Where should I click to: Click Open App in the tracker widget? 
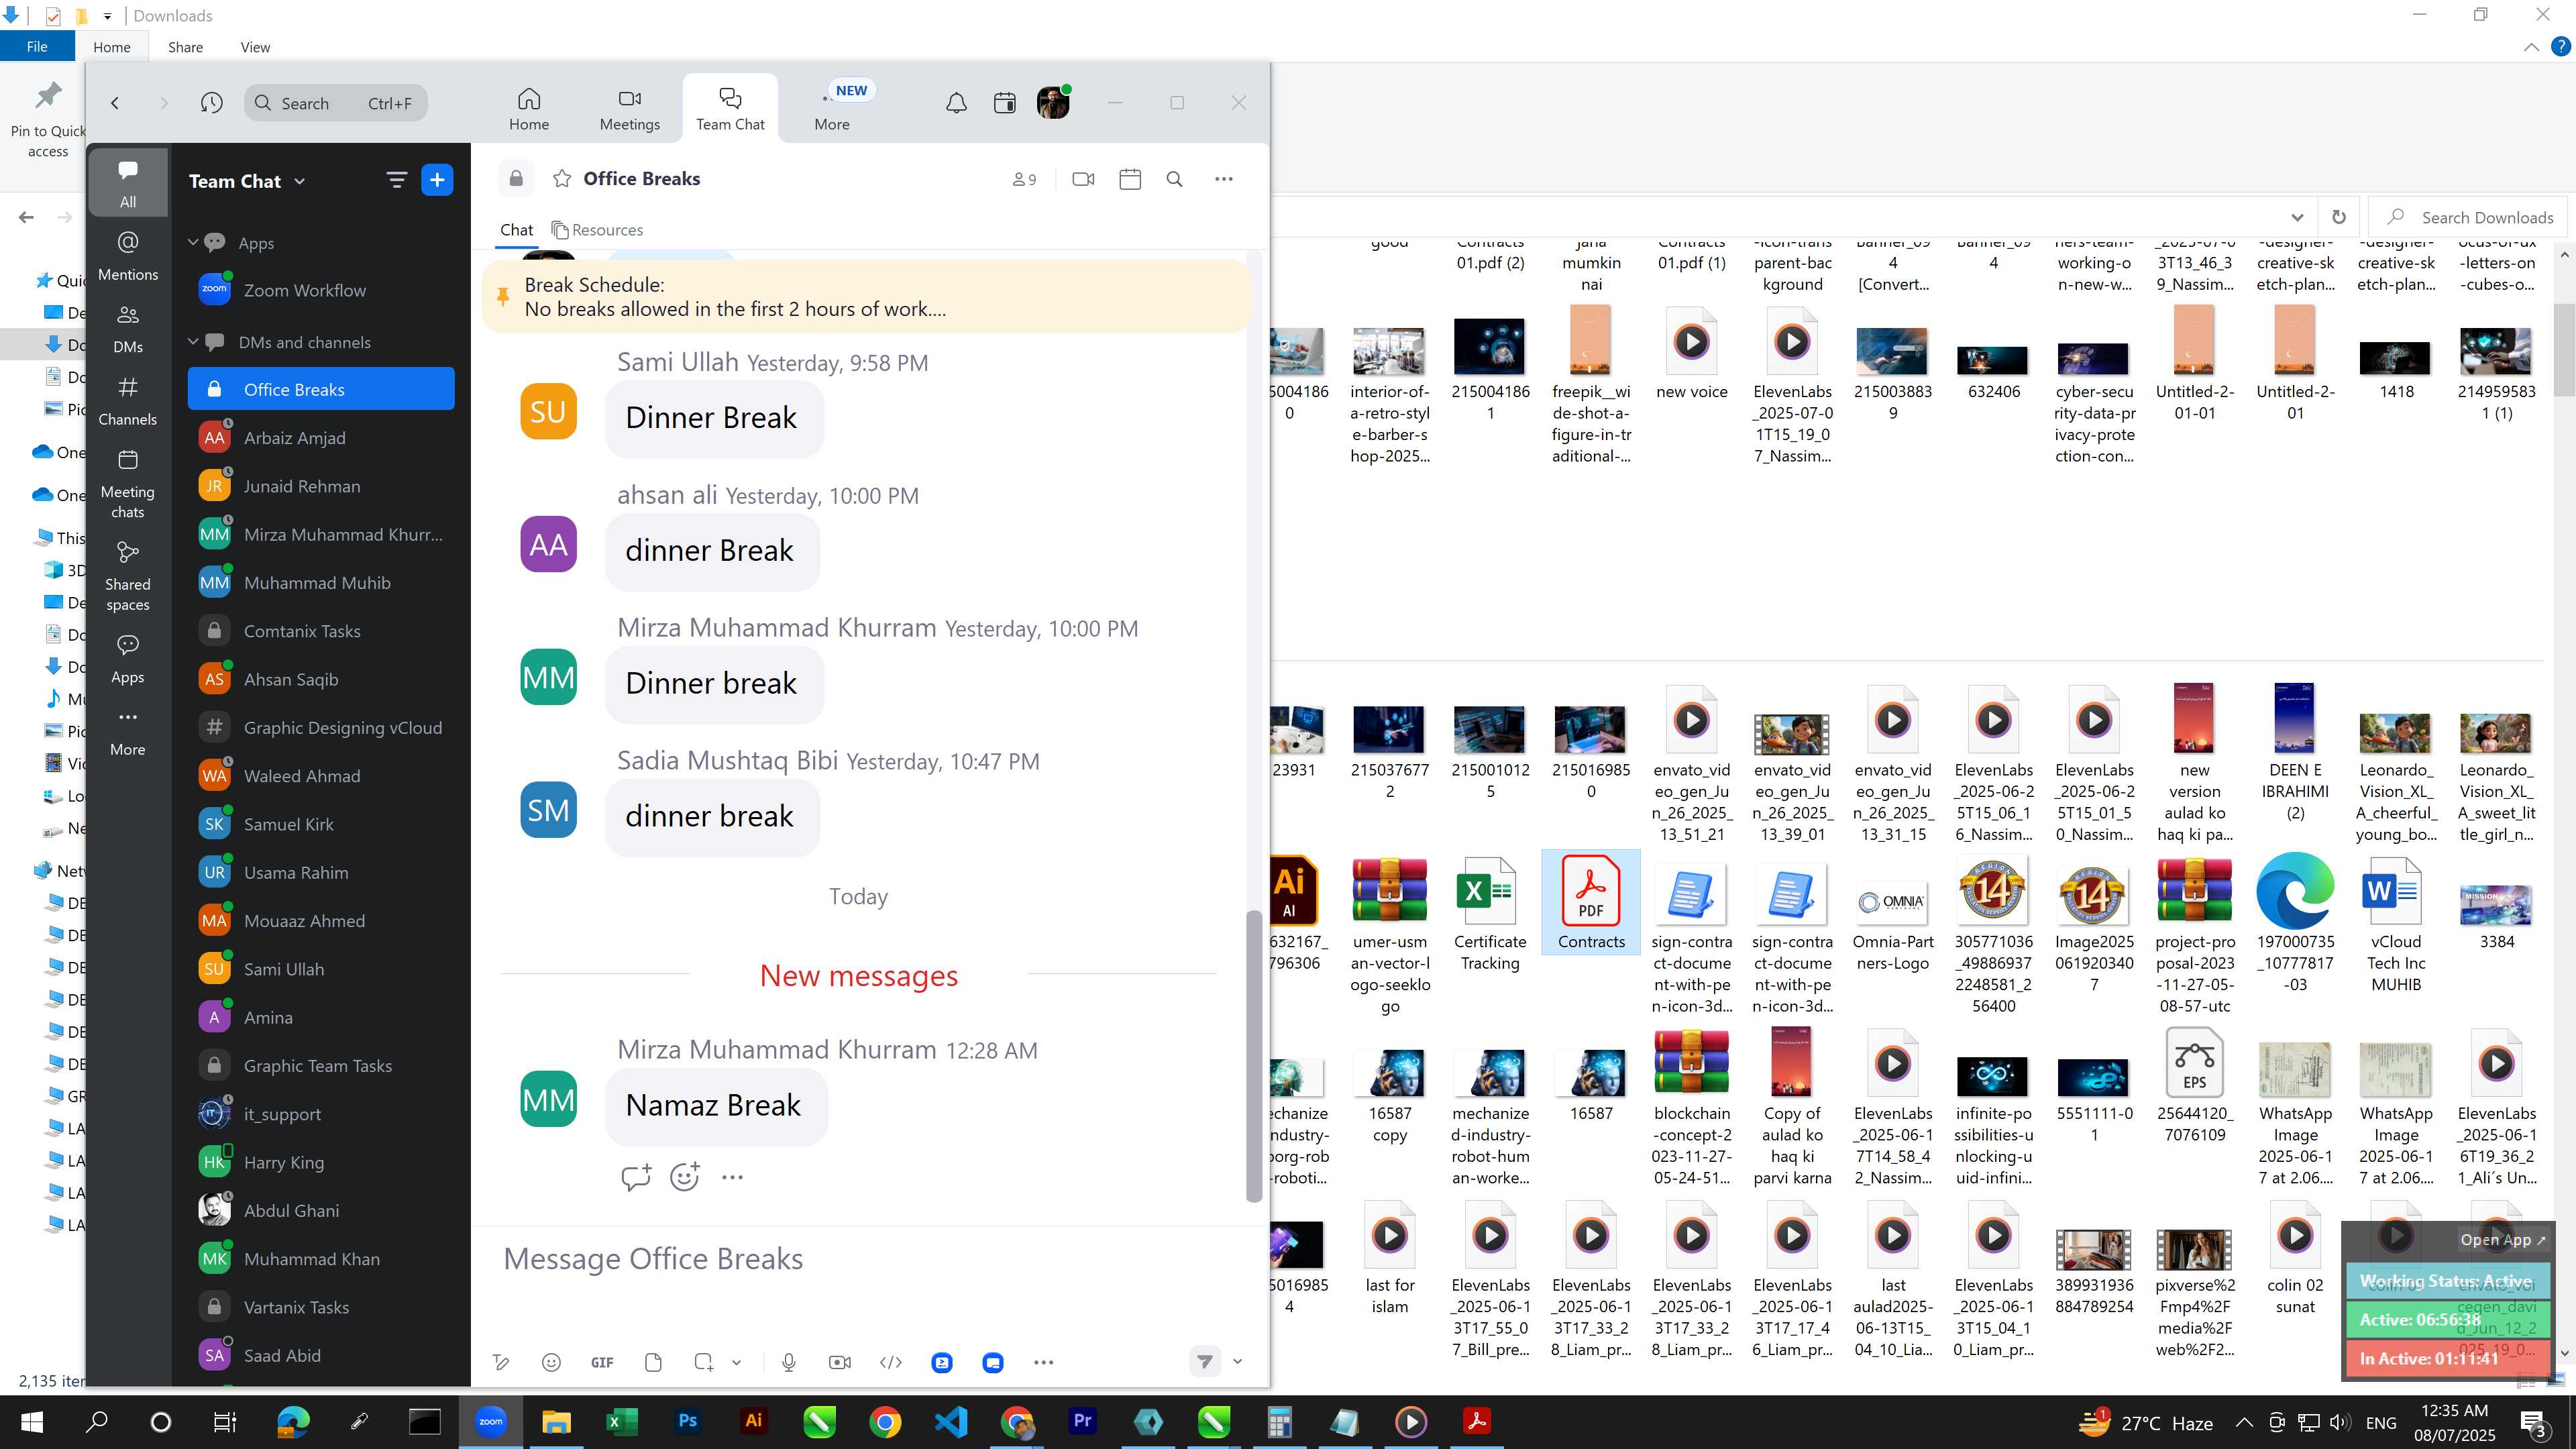(x=2503, y=1240)
